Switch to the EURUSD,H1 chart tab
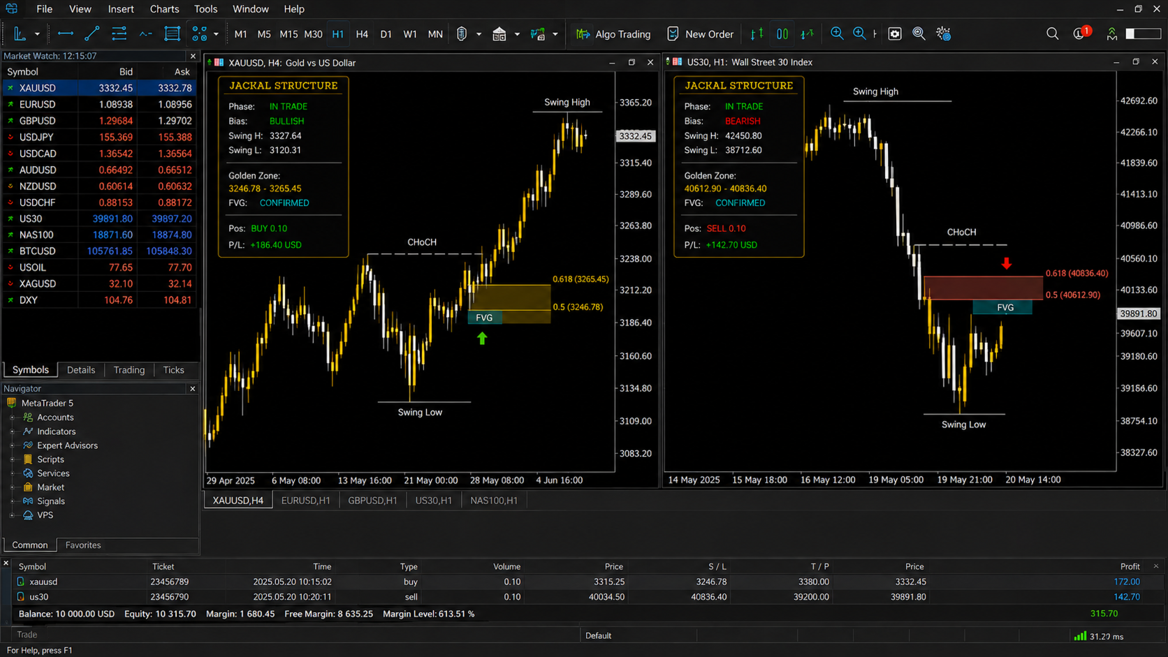 pos(305,501)
